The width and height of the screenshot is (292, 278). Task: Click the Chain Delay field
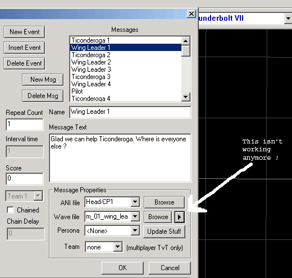coord(26,234)
